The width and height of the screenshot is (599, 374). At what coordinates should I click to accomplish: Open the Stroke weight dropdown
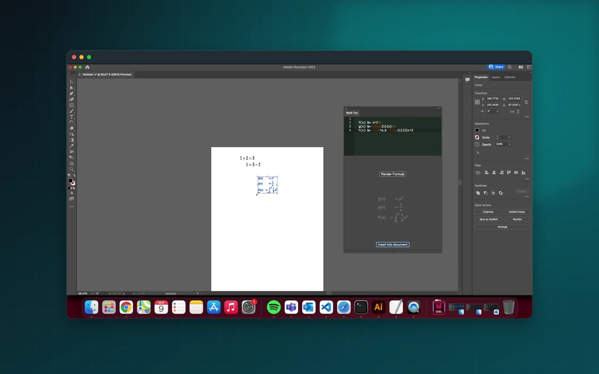click(509, 137)
